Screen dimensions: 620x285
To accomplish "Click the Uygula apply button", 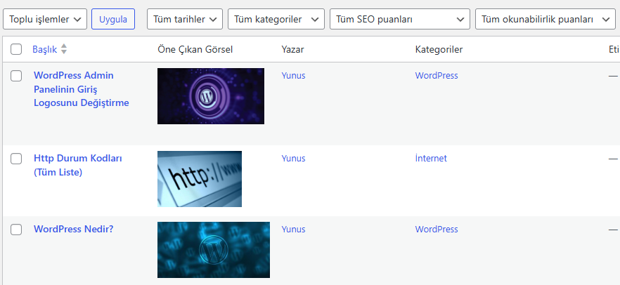I will (113, 19).
